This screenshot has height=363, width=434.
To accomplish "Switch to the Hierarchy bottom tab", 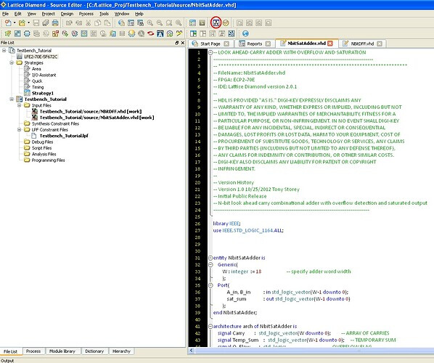I will point(121,351).
